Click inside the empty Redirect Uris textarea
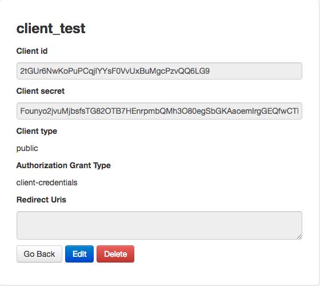Viewport: 320px width, 286px height. (x=159, y=225)
